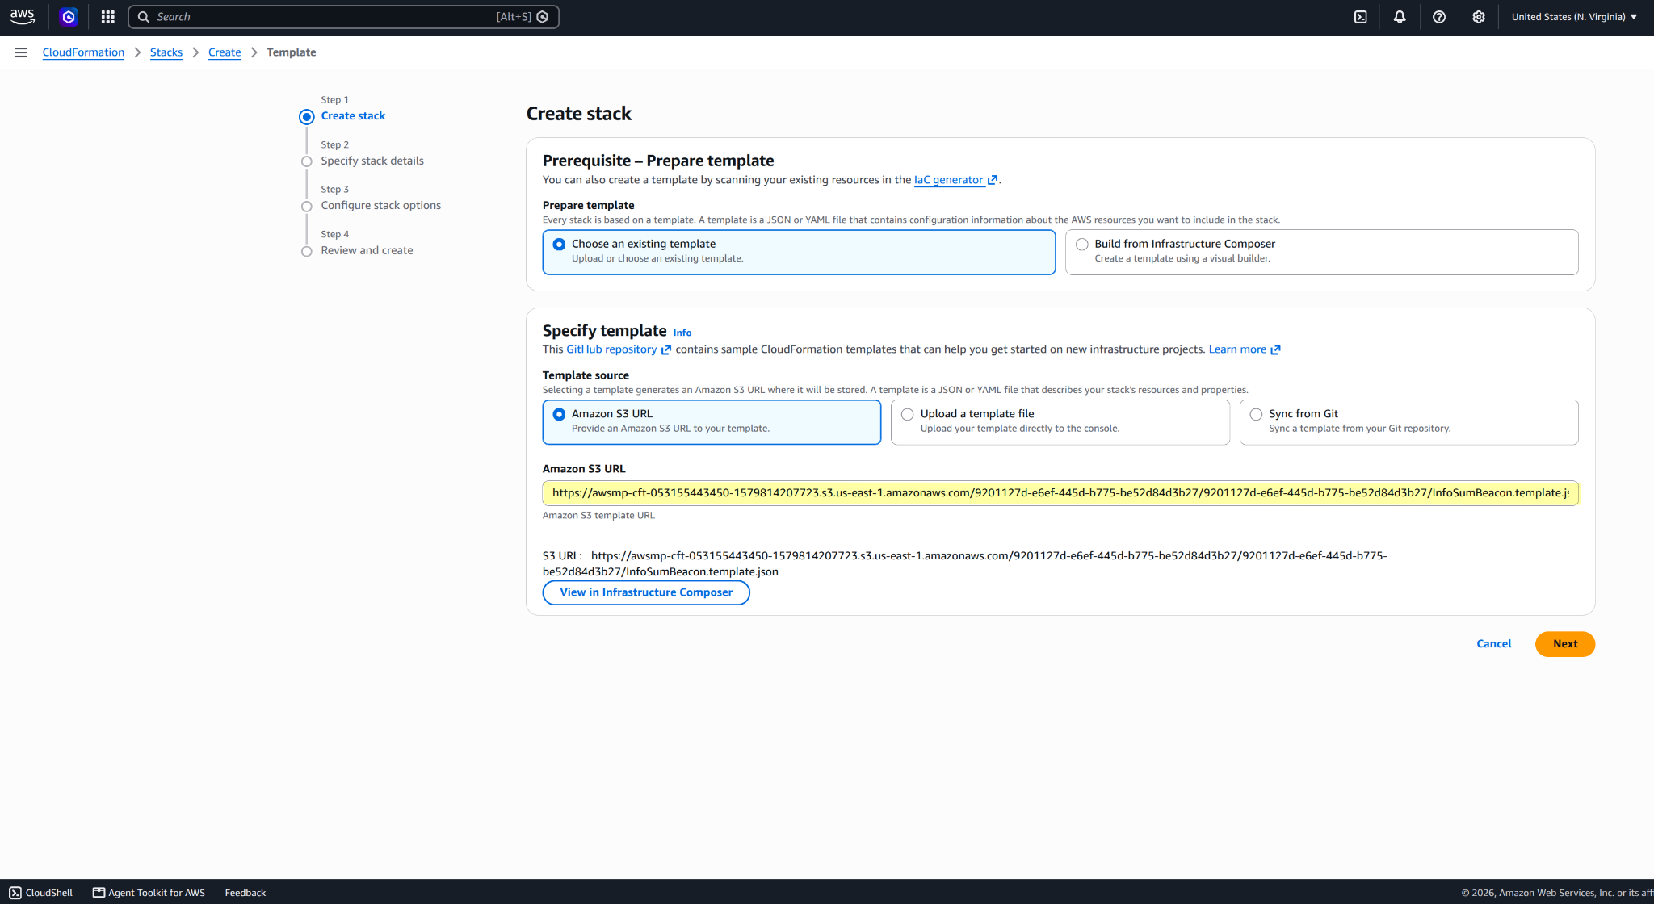Open the AWS console home logo
Viewport: 1654px width, 904px height.
click(x=23, y=17)
